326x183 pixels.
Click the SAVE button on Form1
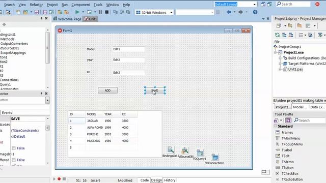155,90
